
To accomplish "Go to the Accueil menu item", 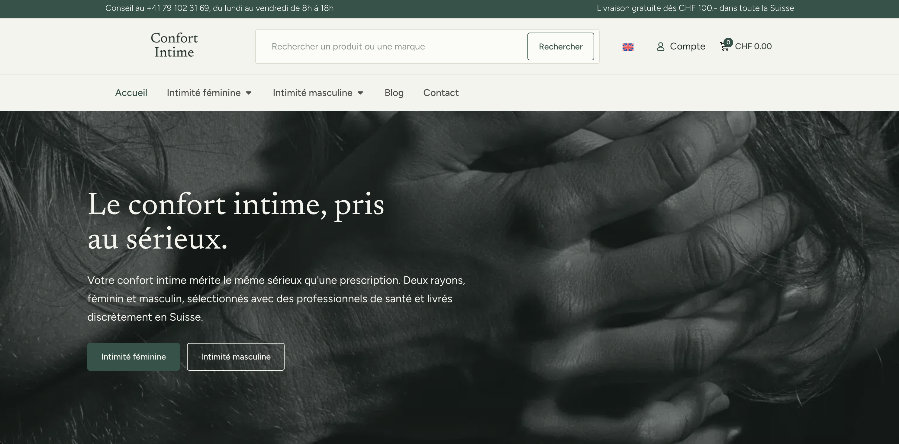I will click(131, 93).
